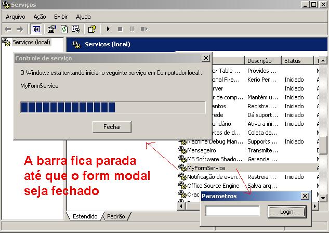This screenshot has height=233, width=329.
Task: Open the Properties toolbar icon
Action: point(52,29)
